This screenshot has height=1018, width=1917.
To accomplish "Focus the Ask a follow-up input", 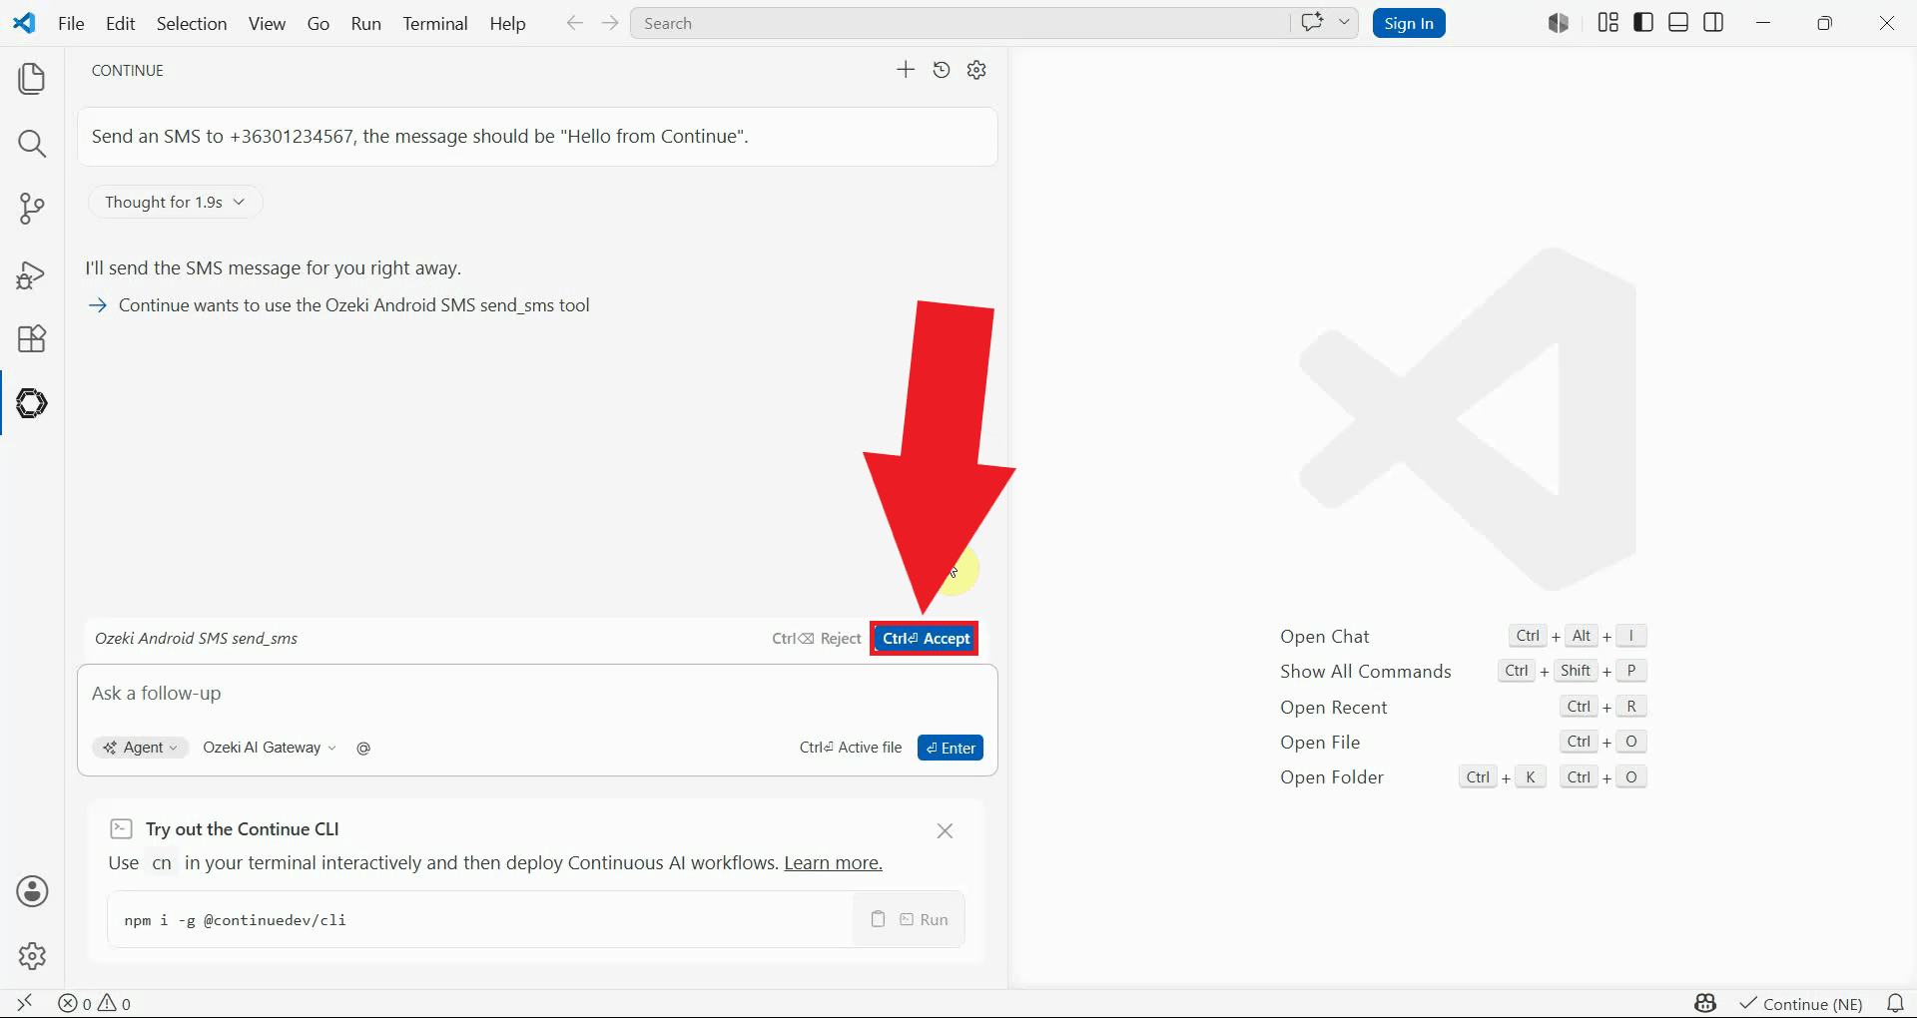I will click(537, 694).
